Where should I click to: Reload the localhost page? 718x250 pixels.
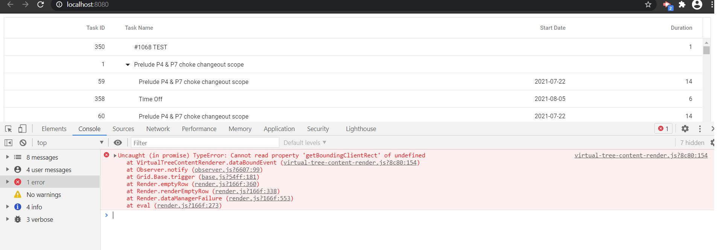tap(41, 5)
